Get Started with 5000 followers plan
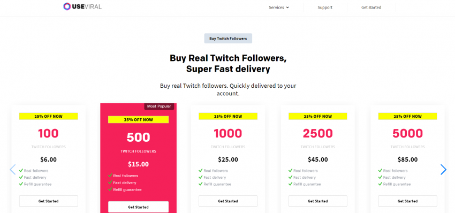 (x=407, y=201)
